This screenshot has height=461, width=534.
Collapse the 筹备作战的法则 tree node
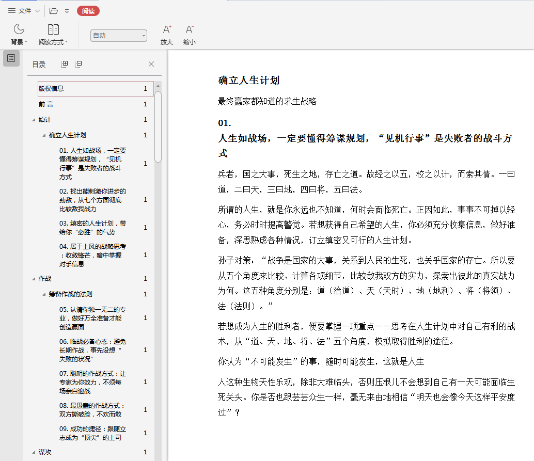44,294
